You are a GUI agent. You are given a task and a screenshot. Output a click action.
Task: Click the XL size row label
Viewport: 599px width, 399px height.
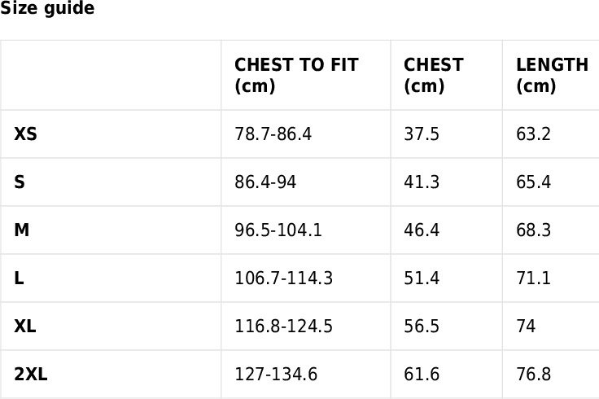tap(25, 326)
